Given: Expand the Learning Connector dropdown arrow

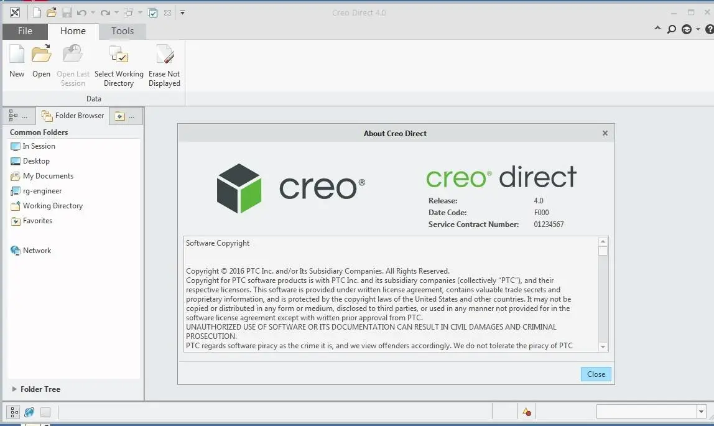Looking at the screenshot, I should click(x=698, y=30).
